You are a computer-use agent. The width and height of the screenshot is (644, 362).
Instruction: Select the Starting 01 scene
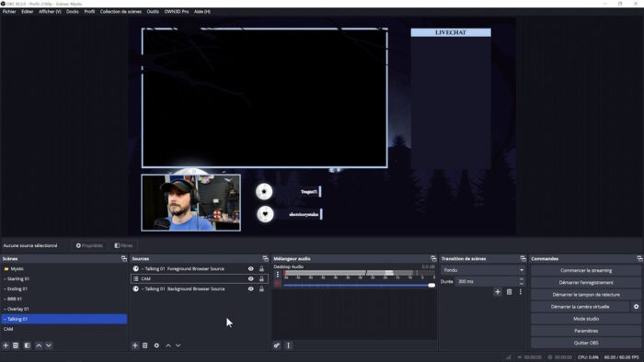coord(64,278)
